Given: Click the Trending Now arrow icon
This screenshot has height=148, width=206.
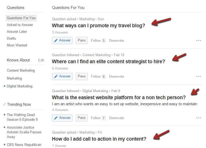Looking at the screenshot, I should [x=4, y=104].
